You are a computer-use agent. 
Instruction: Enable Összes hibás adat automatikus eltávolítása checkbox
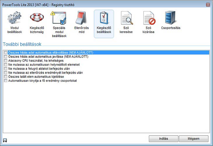(6, 52)
